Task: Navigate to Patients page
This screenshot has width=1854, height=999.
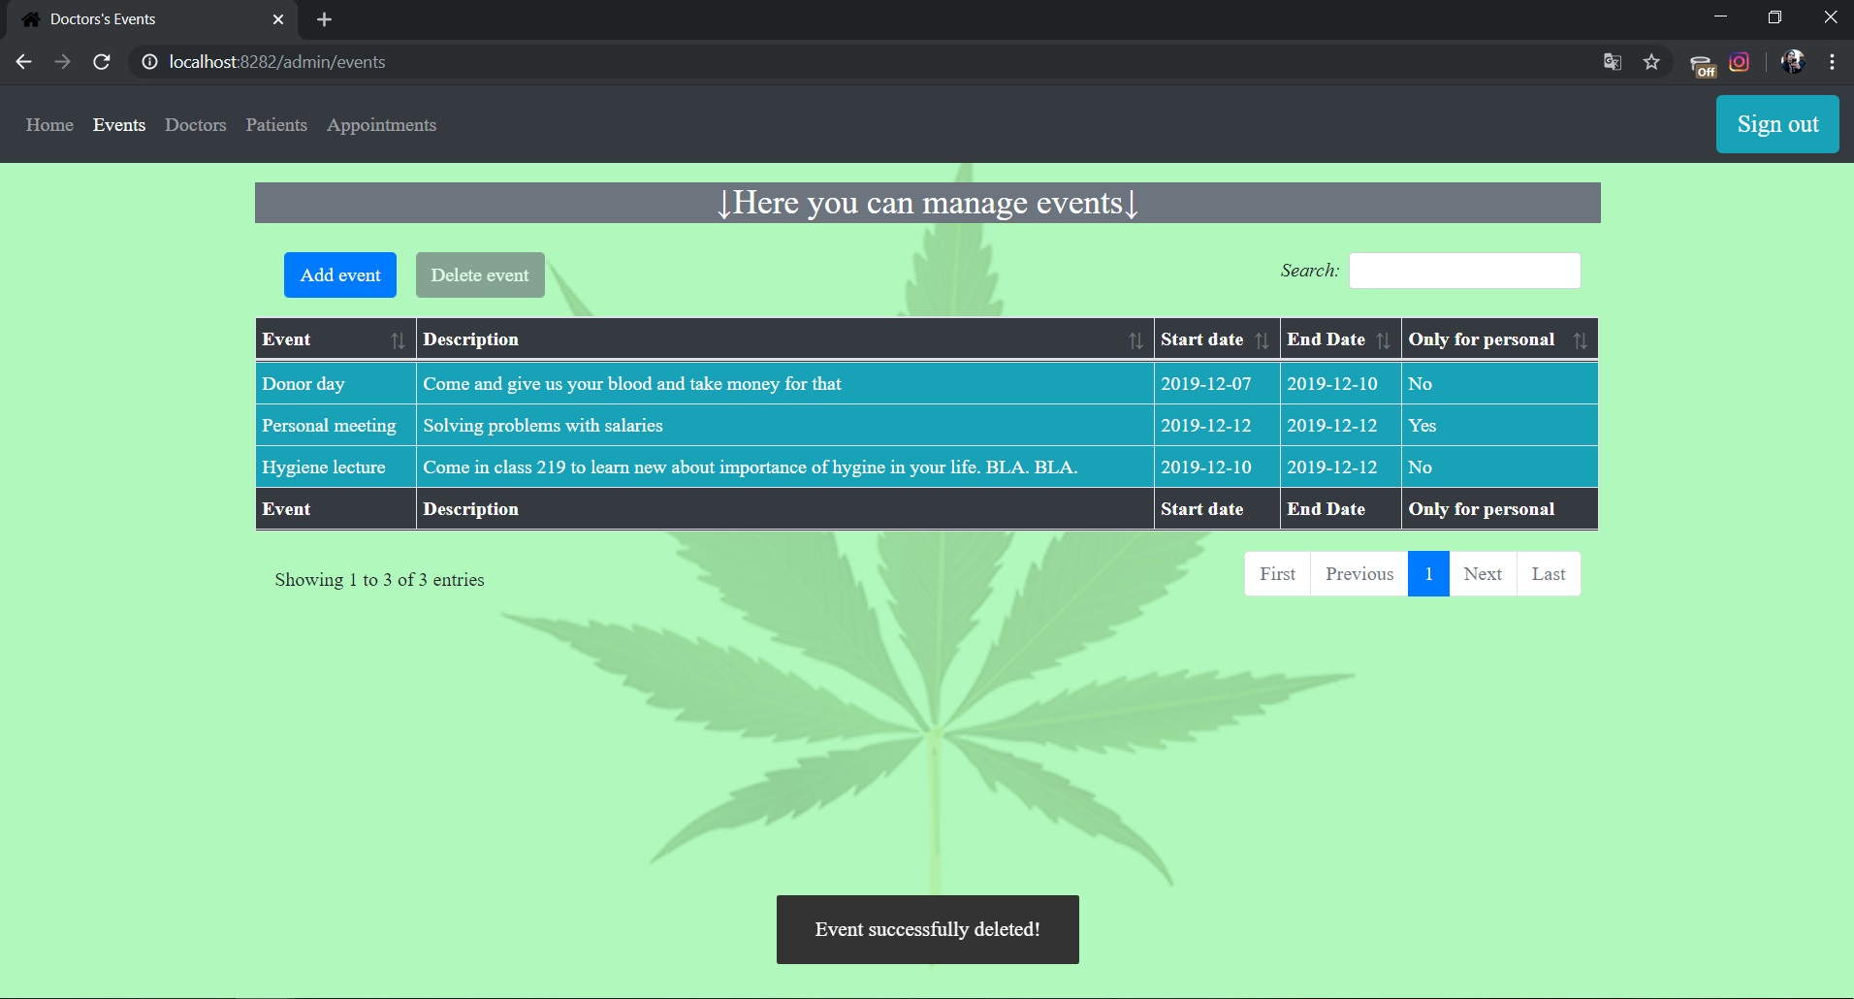Action: coord(276,125)
